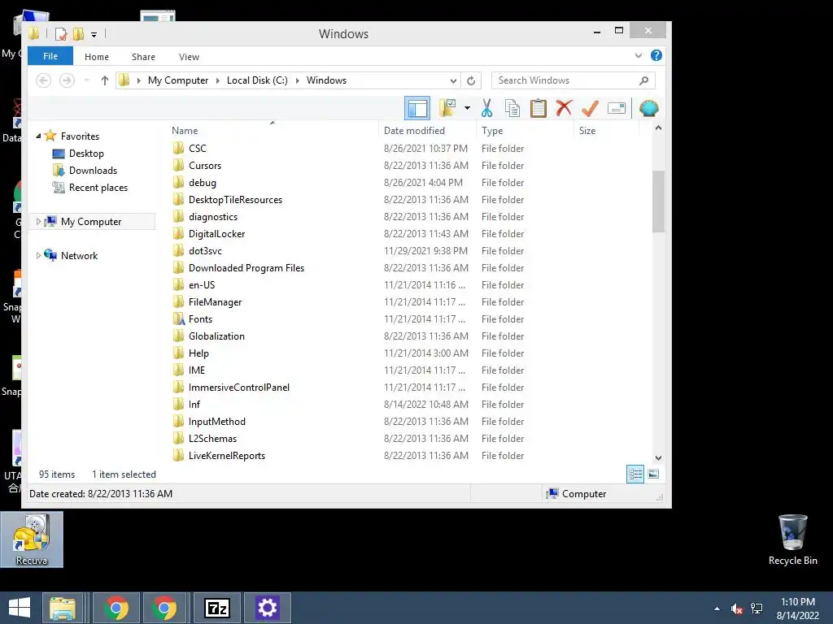Sort by the Date modified column header
833x624 pixels.
[x=414, y=131]
